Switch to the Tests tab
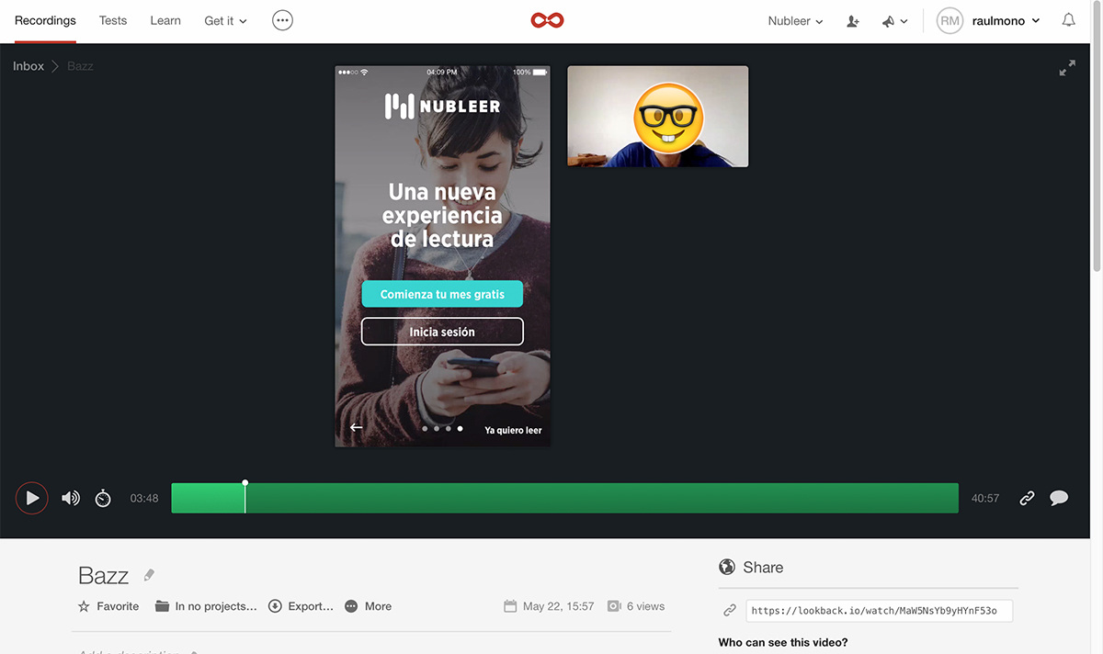 (113, 20)
